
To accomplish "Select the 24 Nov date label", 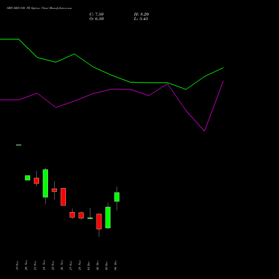I will [44, 265].
